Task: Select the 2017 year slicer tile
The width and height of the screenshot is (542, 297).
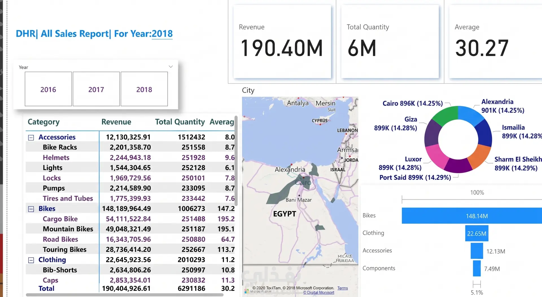Action: click(96, 89)
